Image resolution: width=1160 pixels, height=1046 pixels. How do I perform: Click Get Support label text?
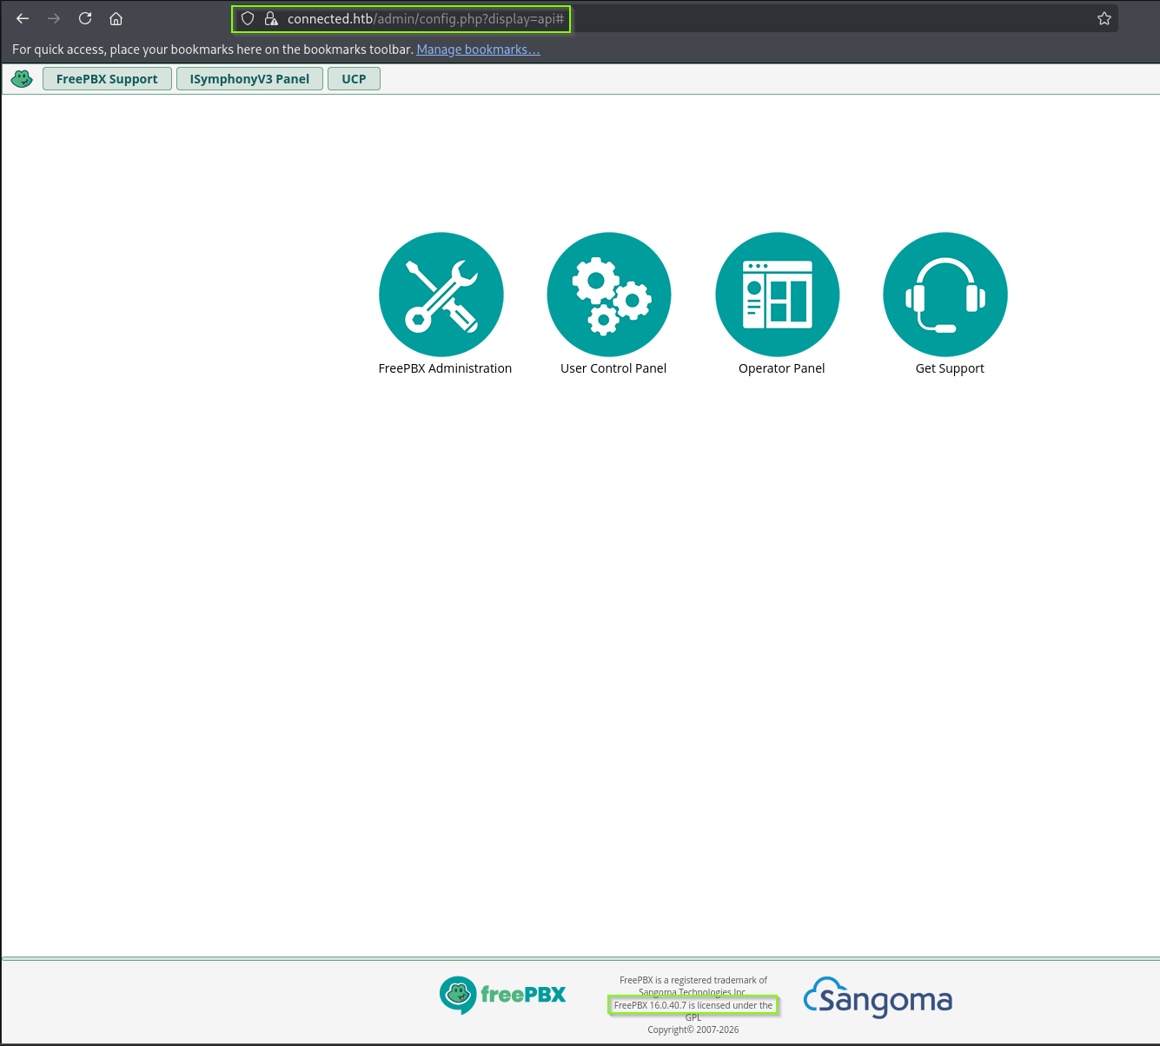pyautogui.click(x=950, y=368)
